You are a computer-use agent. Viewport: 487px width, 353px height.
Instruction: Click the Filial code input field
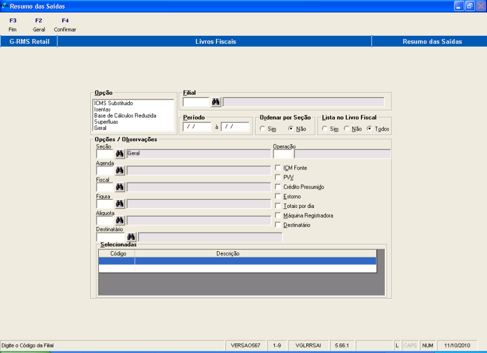coord(196,102)
